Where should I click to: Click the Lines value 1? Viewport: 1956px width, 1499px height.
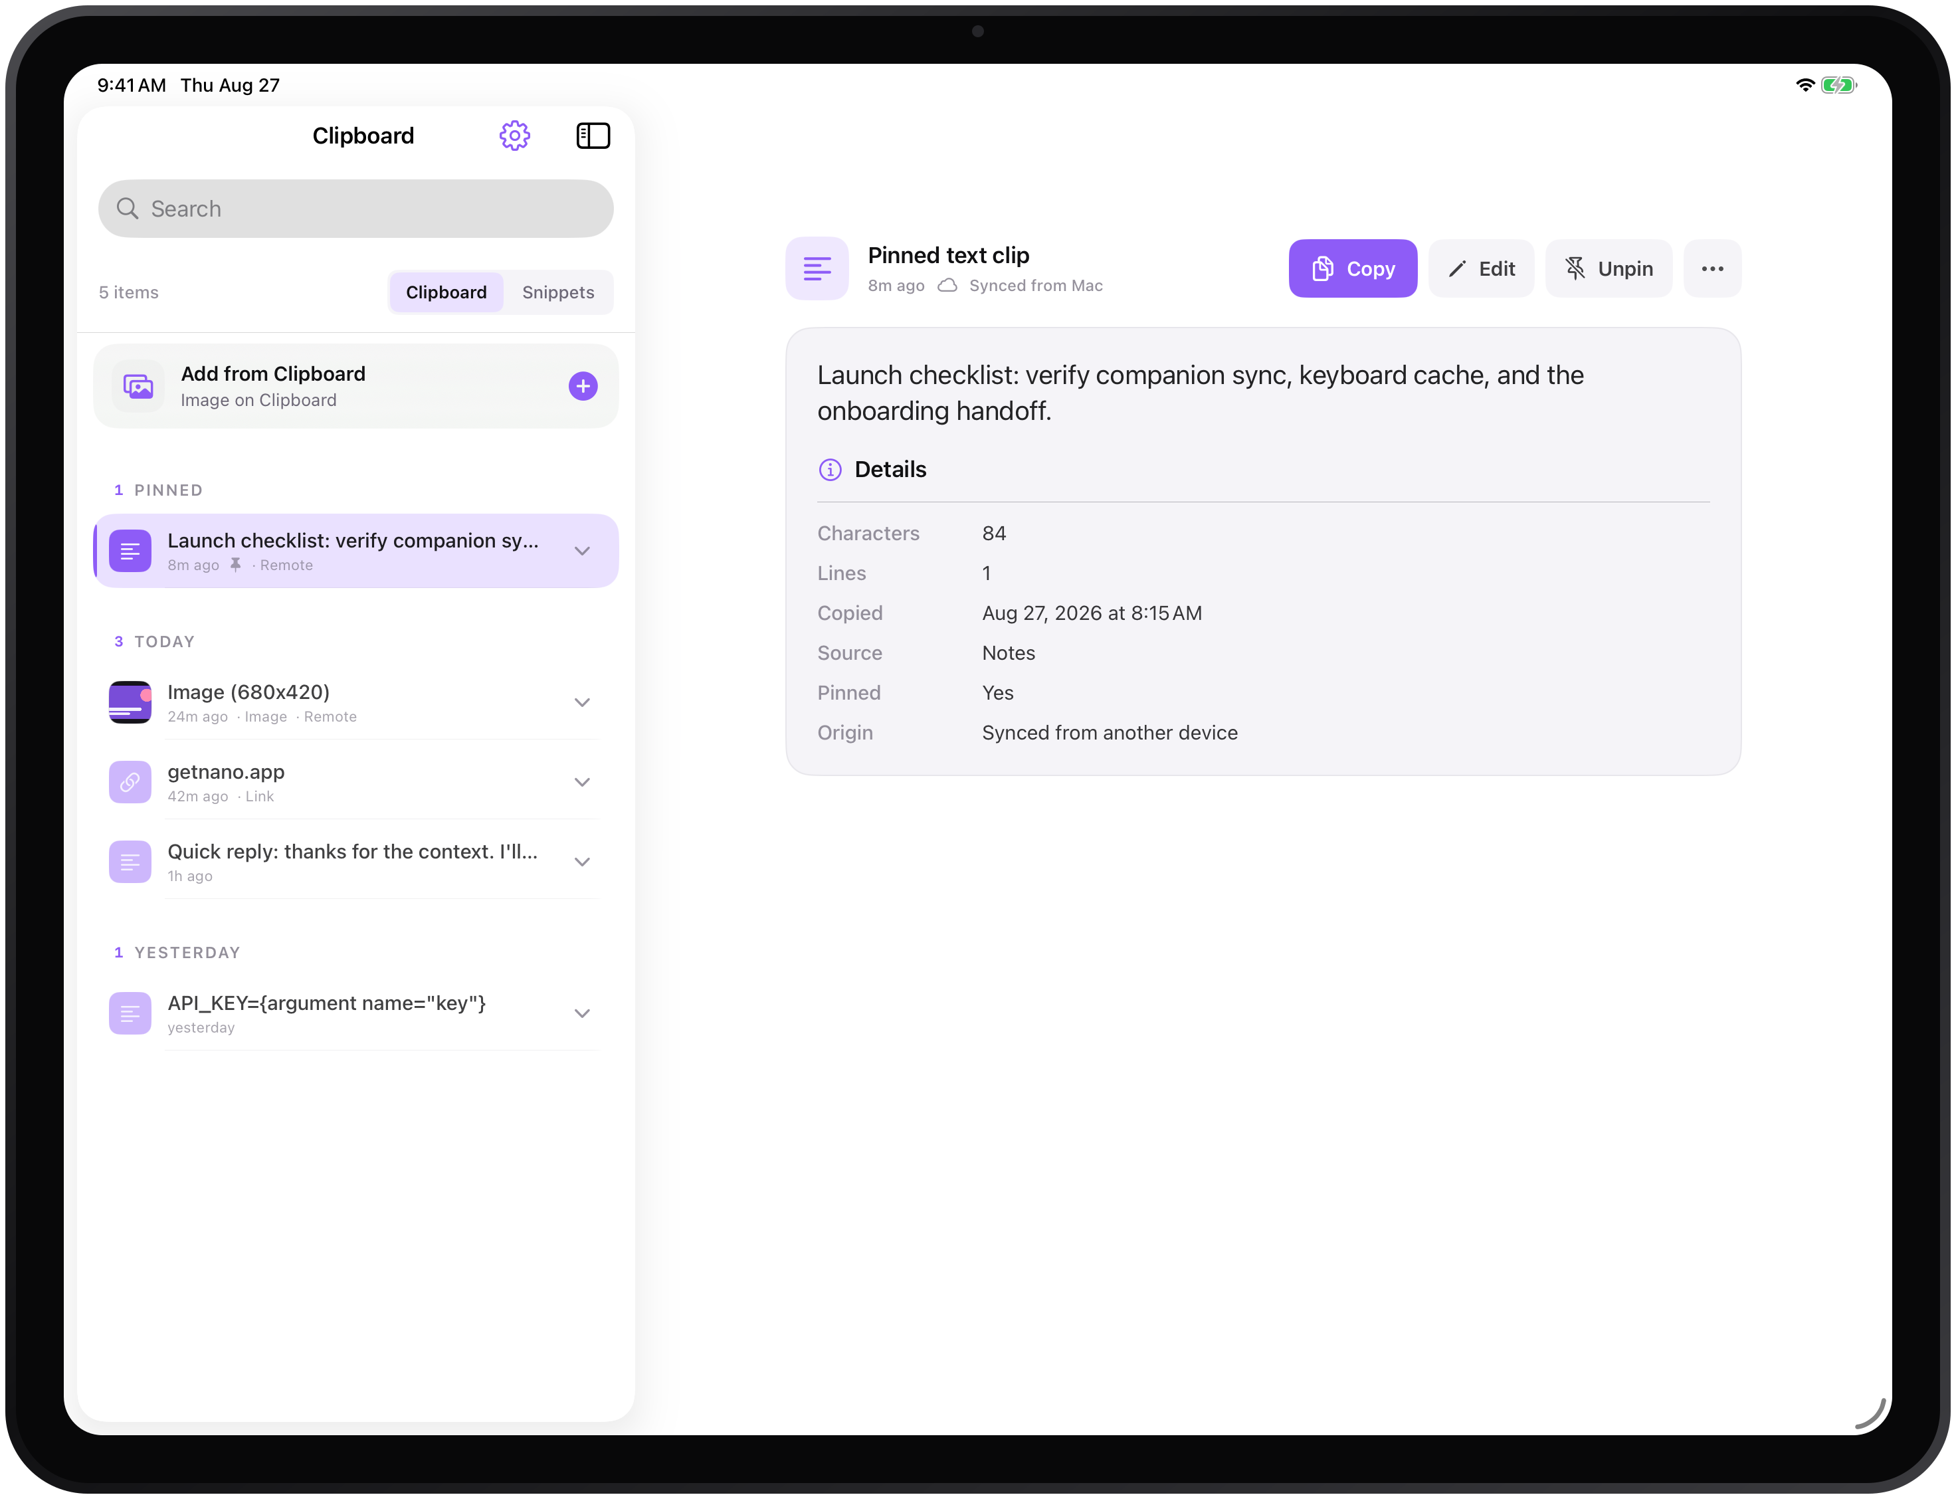click(986, 573)
